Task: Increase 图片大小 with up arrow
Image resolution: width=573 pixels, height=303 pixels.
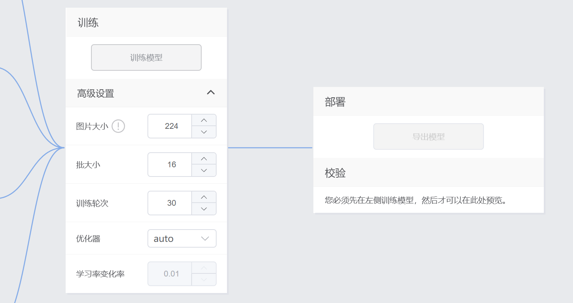Action: pyautogui.click(x=204, y=120)
